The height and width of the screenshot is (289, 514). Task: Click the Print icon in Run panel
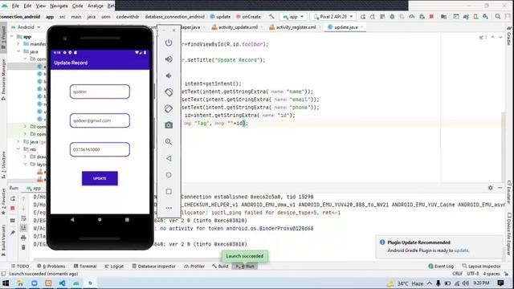tap(23, 238)
